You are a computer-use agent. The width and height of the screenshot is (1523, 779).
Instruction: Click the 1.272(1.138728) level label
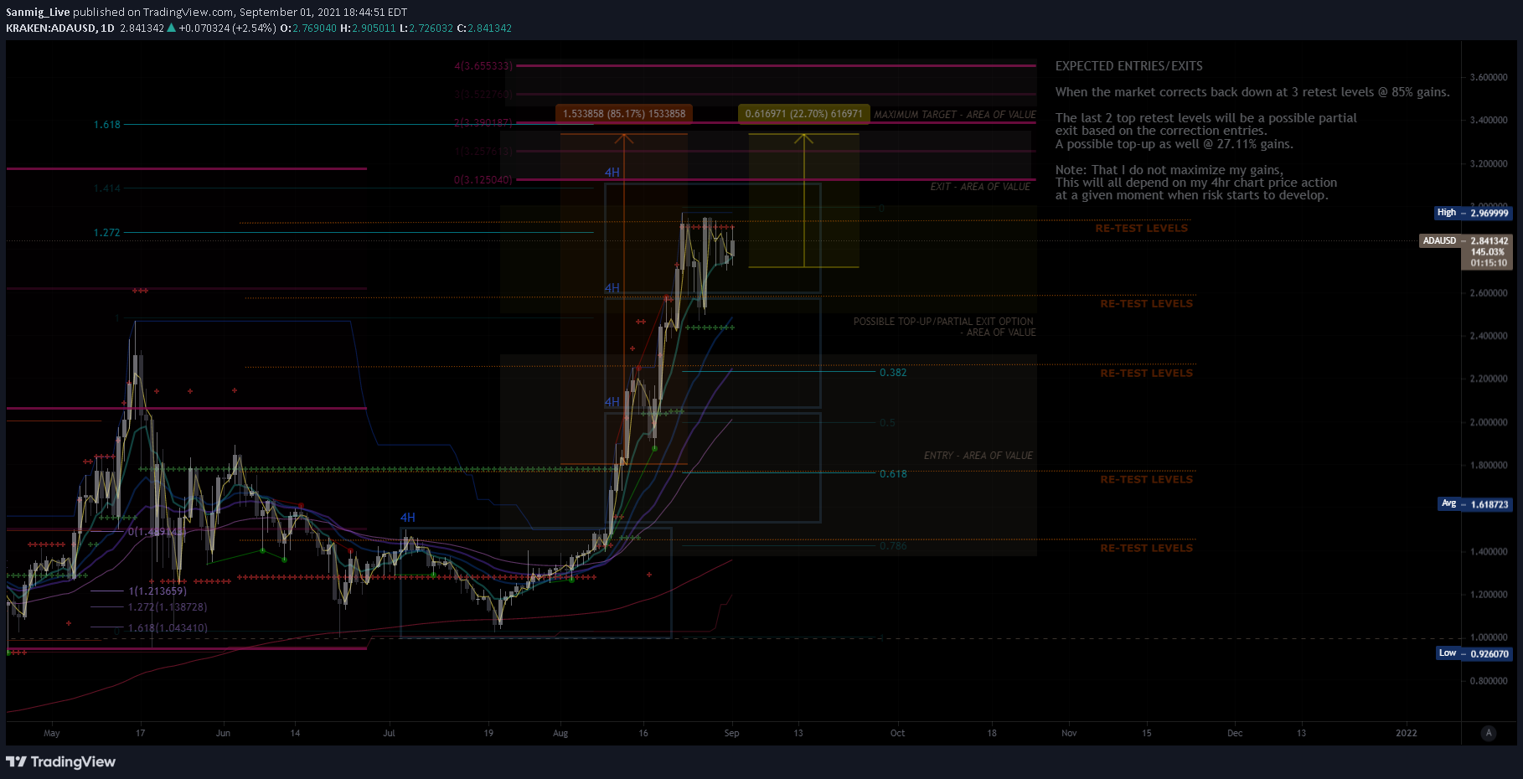click(168, 607)
